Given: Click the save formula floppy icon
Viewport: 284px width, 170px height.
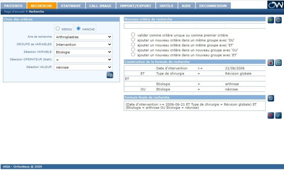Looking at the screenshot, I should [x=278, y=63].
